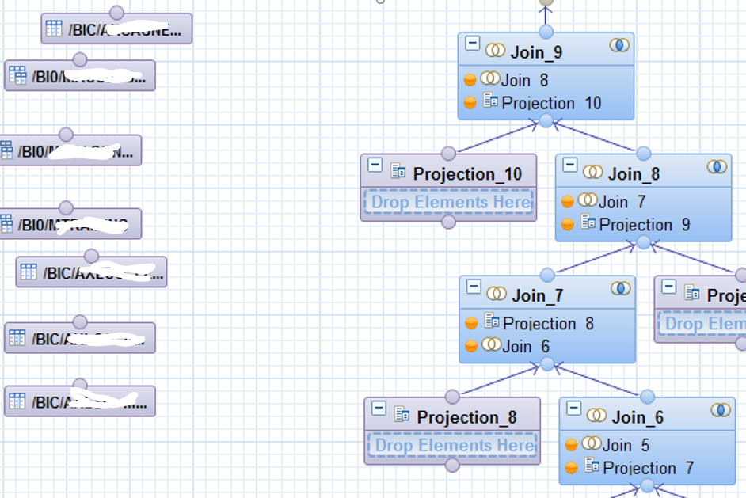
Task: Collapse the Projection_10 node
Action: coord(375,165)
